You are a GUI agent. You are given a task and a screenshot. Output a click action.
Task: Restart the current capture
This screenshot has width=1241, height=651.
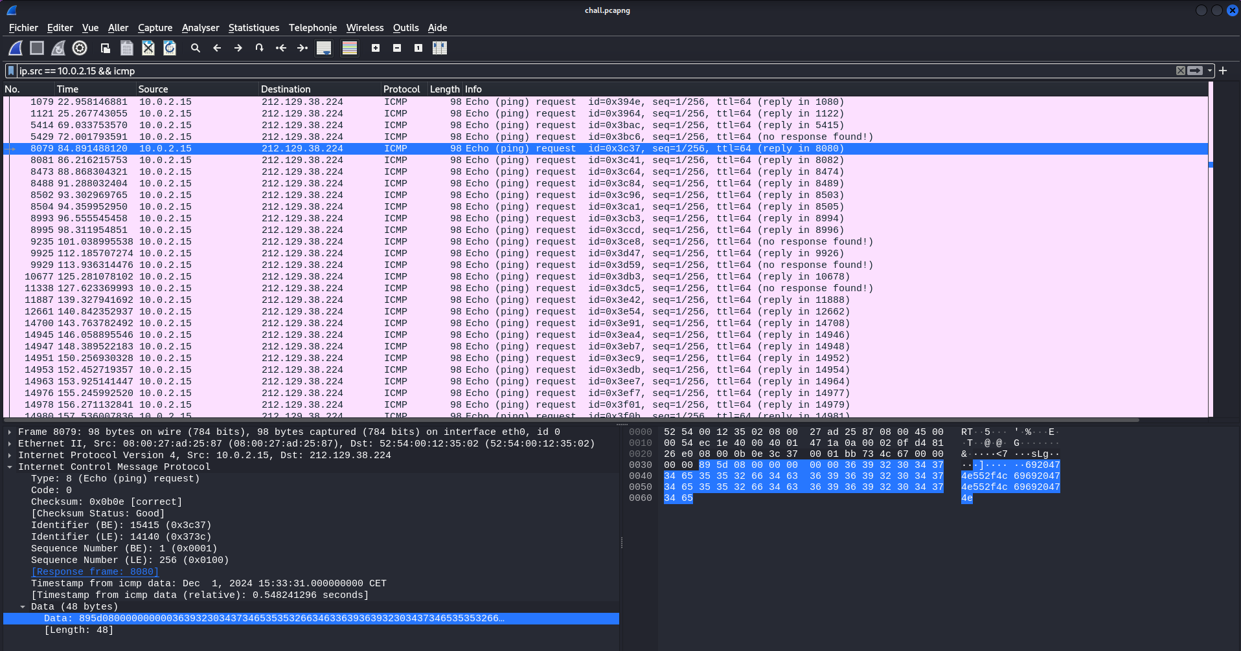click(58, 48)
